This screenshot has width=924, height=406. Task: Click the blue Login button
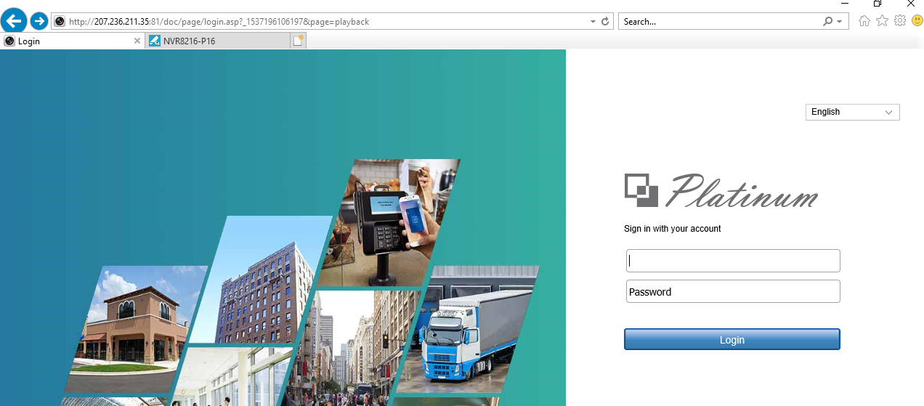[x=732, y=339]
